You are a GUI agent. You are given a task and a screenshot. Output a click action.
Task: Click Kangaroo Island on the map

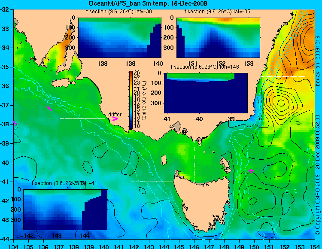tap(63, 83)
